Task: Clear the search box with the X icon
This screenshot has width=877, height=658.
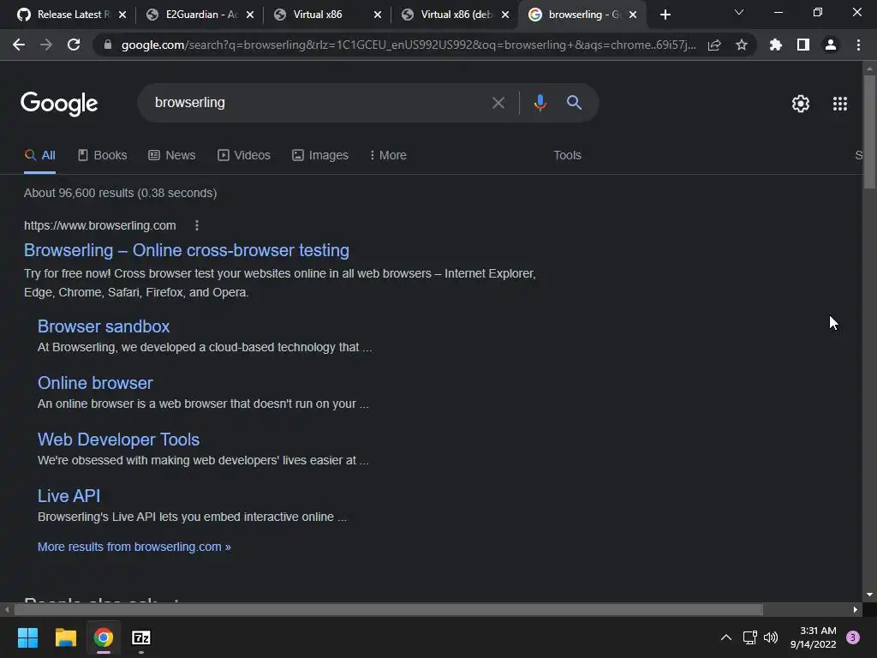Action: 498,103
